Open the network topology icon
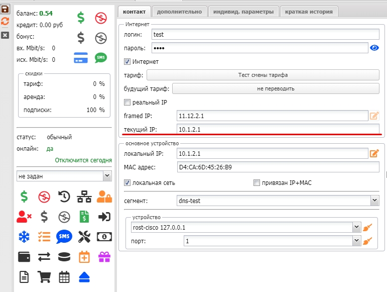 84,196
